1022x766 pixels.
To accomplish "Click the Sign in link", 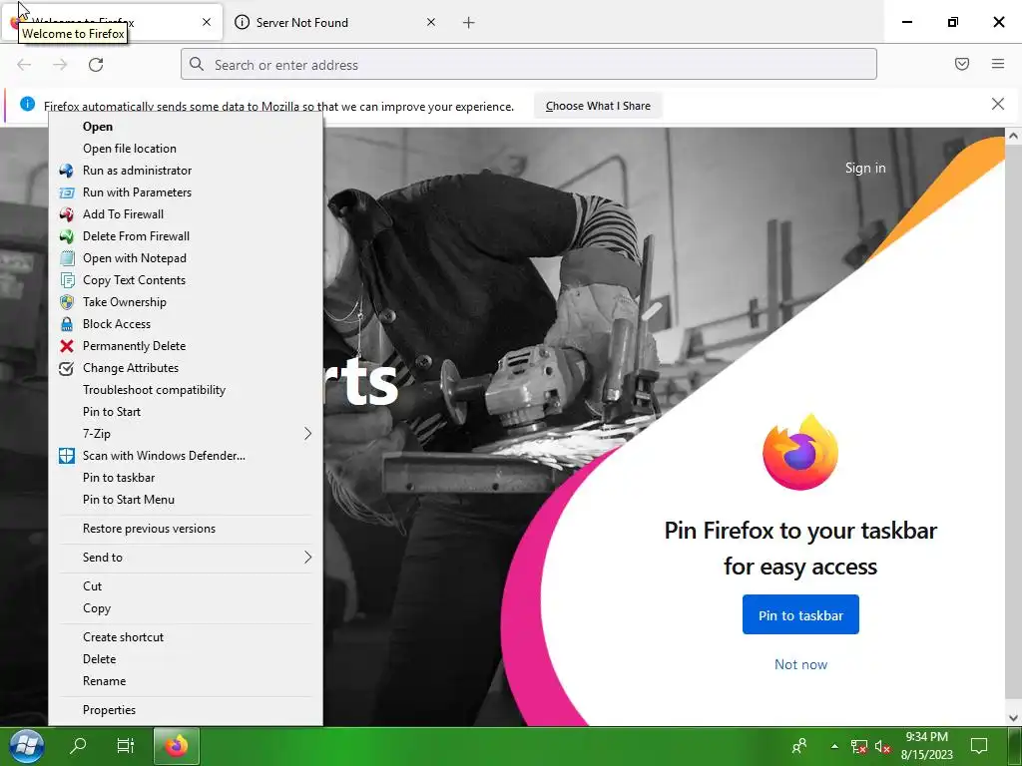I will (865, 168).
